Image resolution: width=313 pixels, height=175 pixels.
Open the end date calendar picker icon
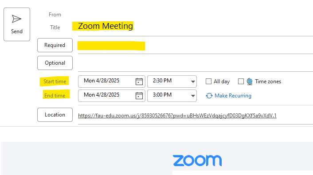pyautogui.click(x=139, y=96)
